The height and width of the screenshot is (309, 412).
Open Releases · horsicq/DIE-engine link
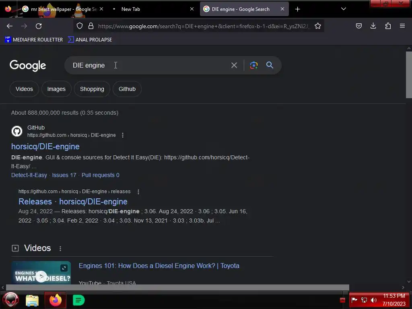[x=73, y=202]
